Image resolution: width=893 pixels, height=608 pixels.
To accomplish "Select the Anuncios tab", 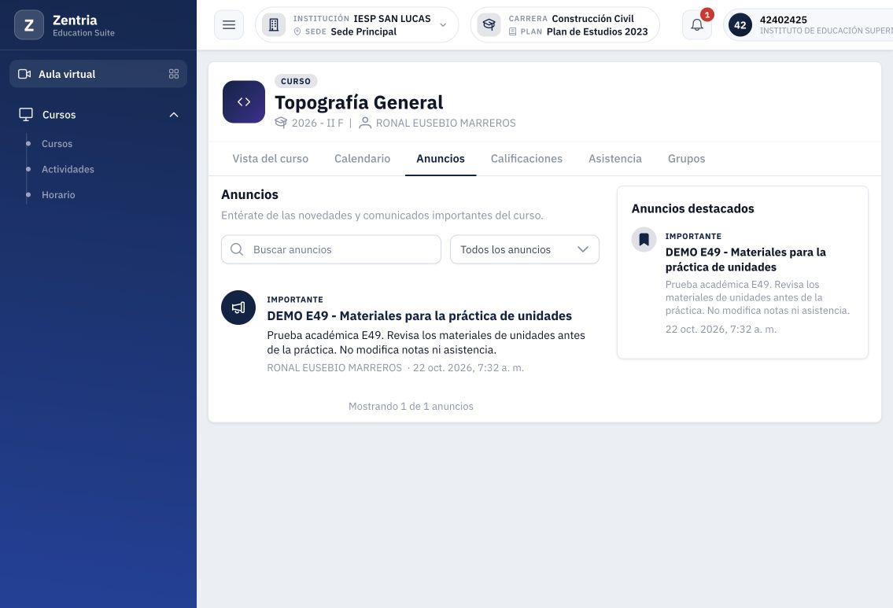I will point(441,159).
